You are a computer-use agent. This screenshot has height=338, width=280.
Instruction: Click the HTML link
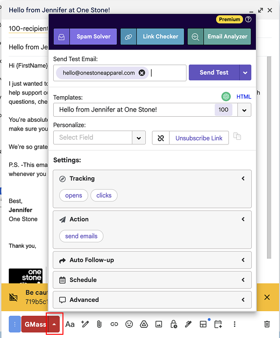243,97
